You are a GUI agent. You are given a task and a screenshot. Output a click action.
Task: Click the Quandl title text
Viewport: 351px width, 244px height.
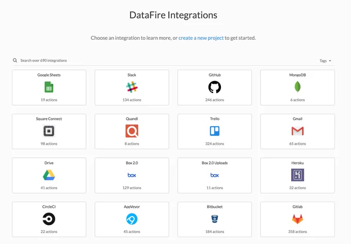132,119
